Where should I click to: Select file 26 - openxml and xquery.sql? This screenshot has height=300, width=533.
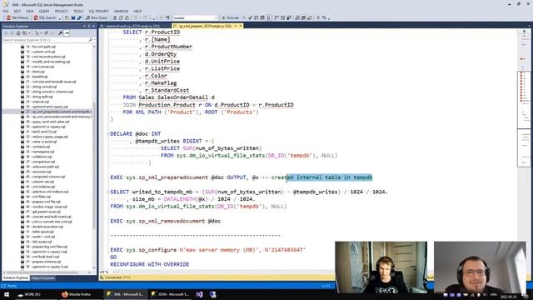tap(44, 107)
